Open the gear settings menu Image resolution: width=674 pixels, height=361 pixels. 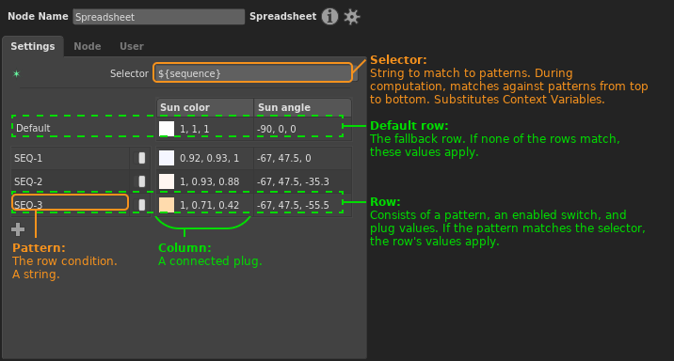(352, 17)
